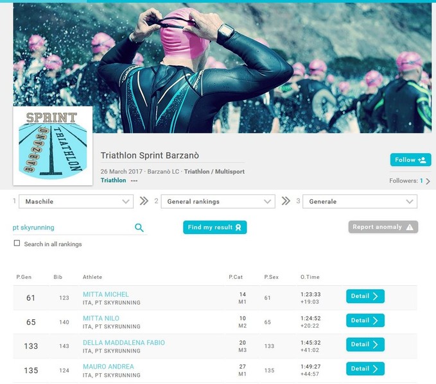Click the Followers chevron arrow
This screenshot has width=436, height=384.
pos(428,181)
